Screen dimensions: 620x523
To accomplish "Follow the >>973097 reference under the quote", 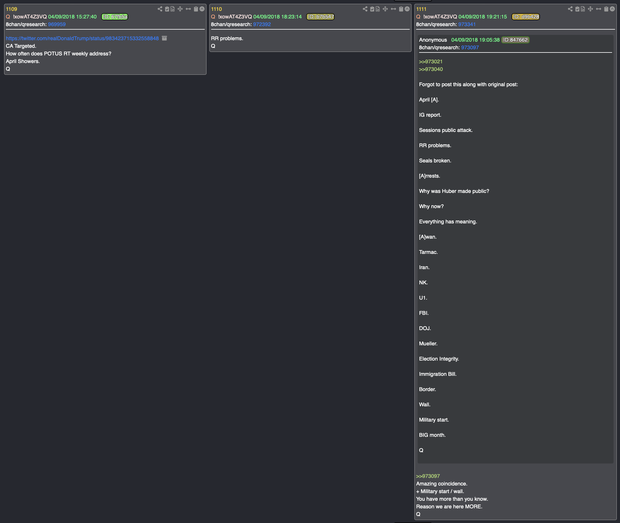I will (428, 476).
